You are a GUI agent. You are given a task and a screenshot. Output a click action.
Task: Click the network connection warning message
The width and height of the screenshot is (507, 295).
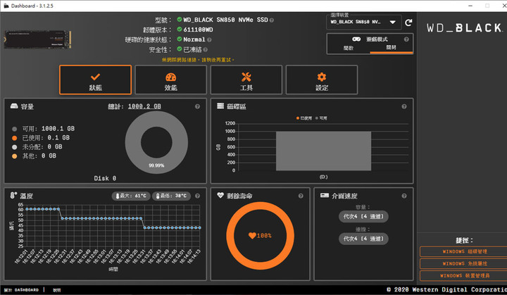coord(198,60)
